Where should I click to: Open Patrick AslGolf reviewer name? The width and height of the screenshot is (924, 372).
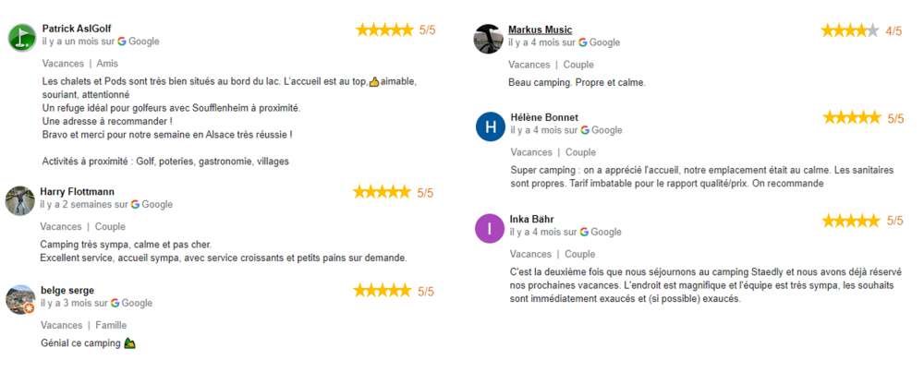click(x=77, y=29)
